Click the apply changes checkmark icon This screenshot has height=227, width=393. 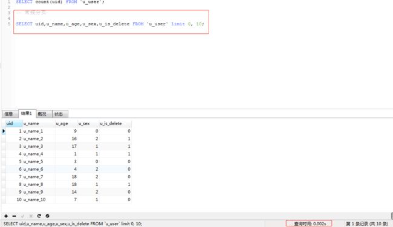(22, 216)
